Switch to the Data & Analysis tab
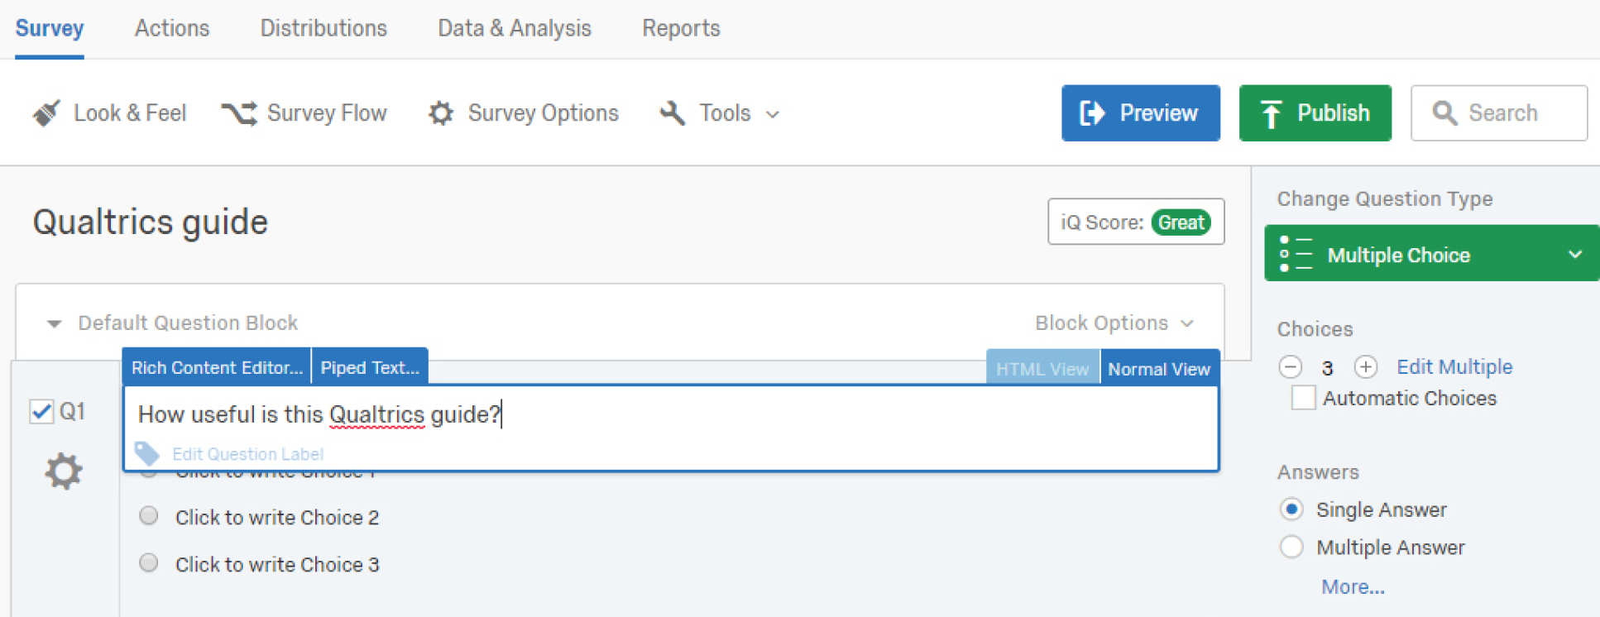The height and width of the screenshot is (617, 1600). [514, 28]
